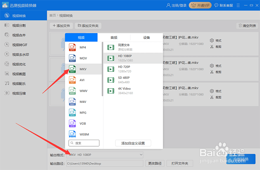Open 格式 settings for second file
Image resolution: width=260 pixels, height=170 pixels.
click(215, 66)
